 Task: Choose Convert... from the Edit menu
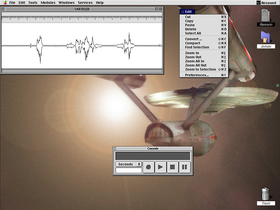[x=204, y=39]
